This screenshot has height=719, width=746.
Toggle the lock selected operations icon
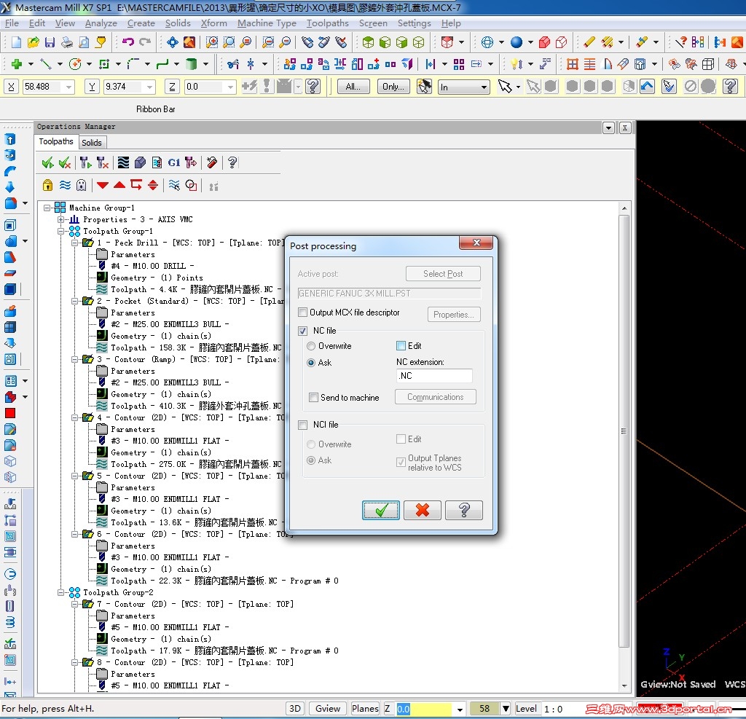point(47,185)
